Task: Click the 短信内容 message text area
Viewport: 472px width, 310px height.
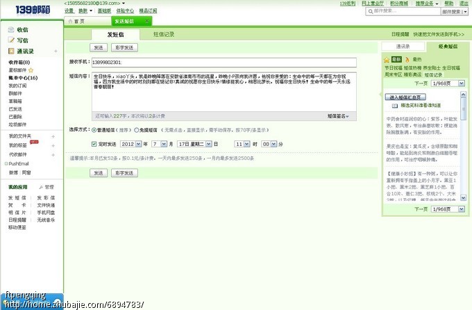Action: [x=224, y=92]
